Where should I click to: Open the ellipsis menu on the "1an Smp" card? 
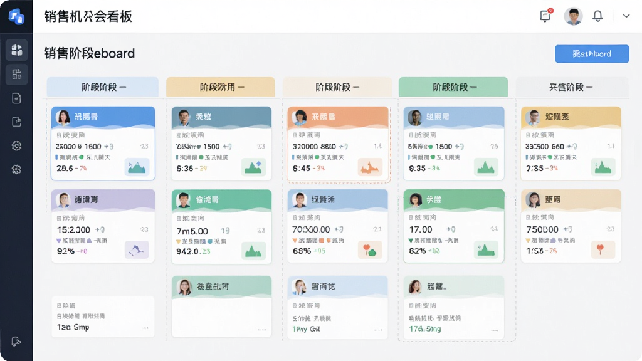pos(145,327)
